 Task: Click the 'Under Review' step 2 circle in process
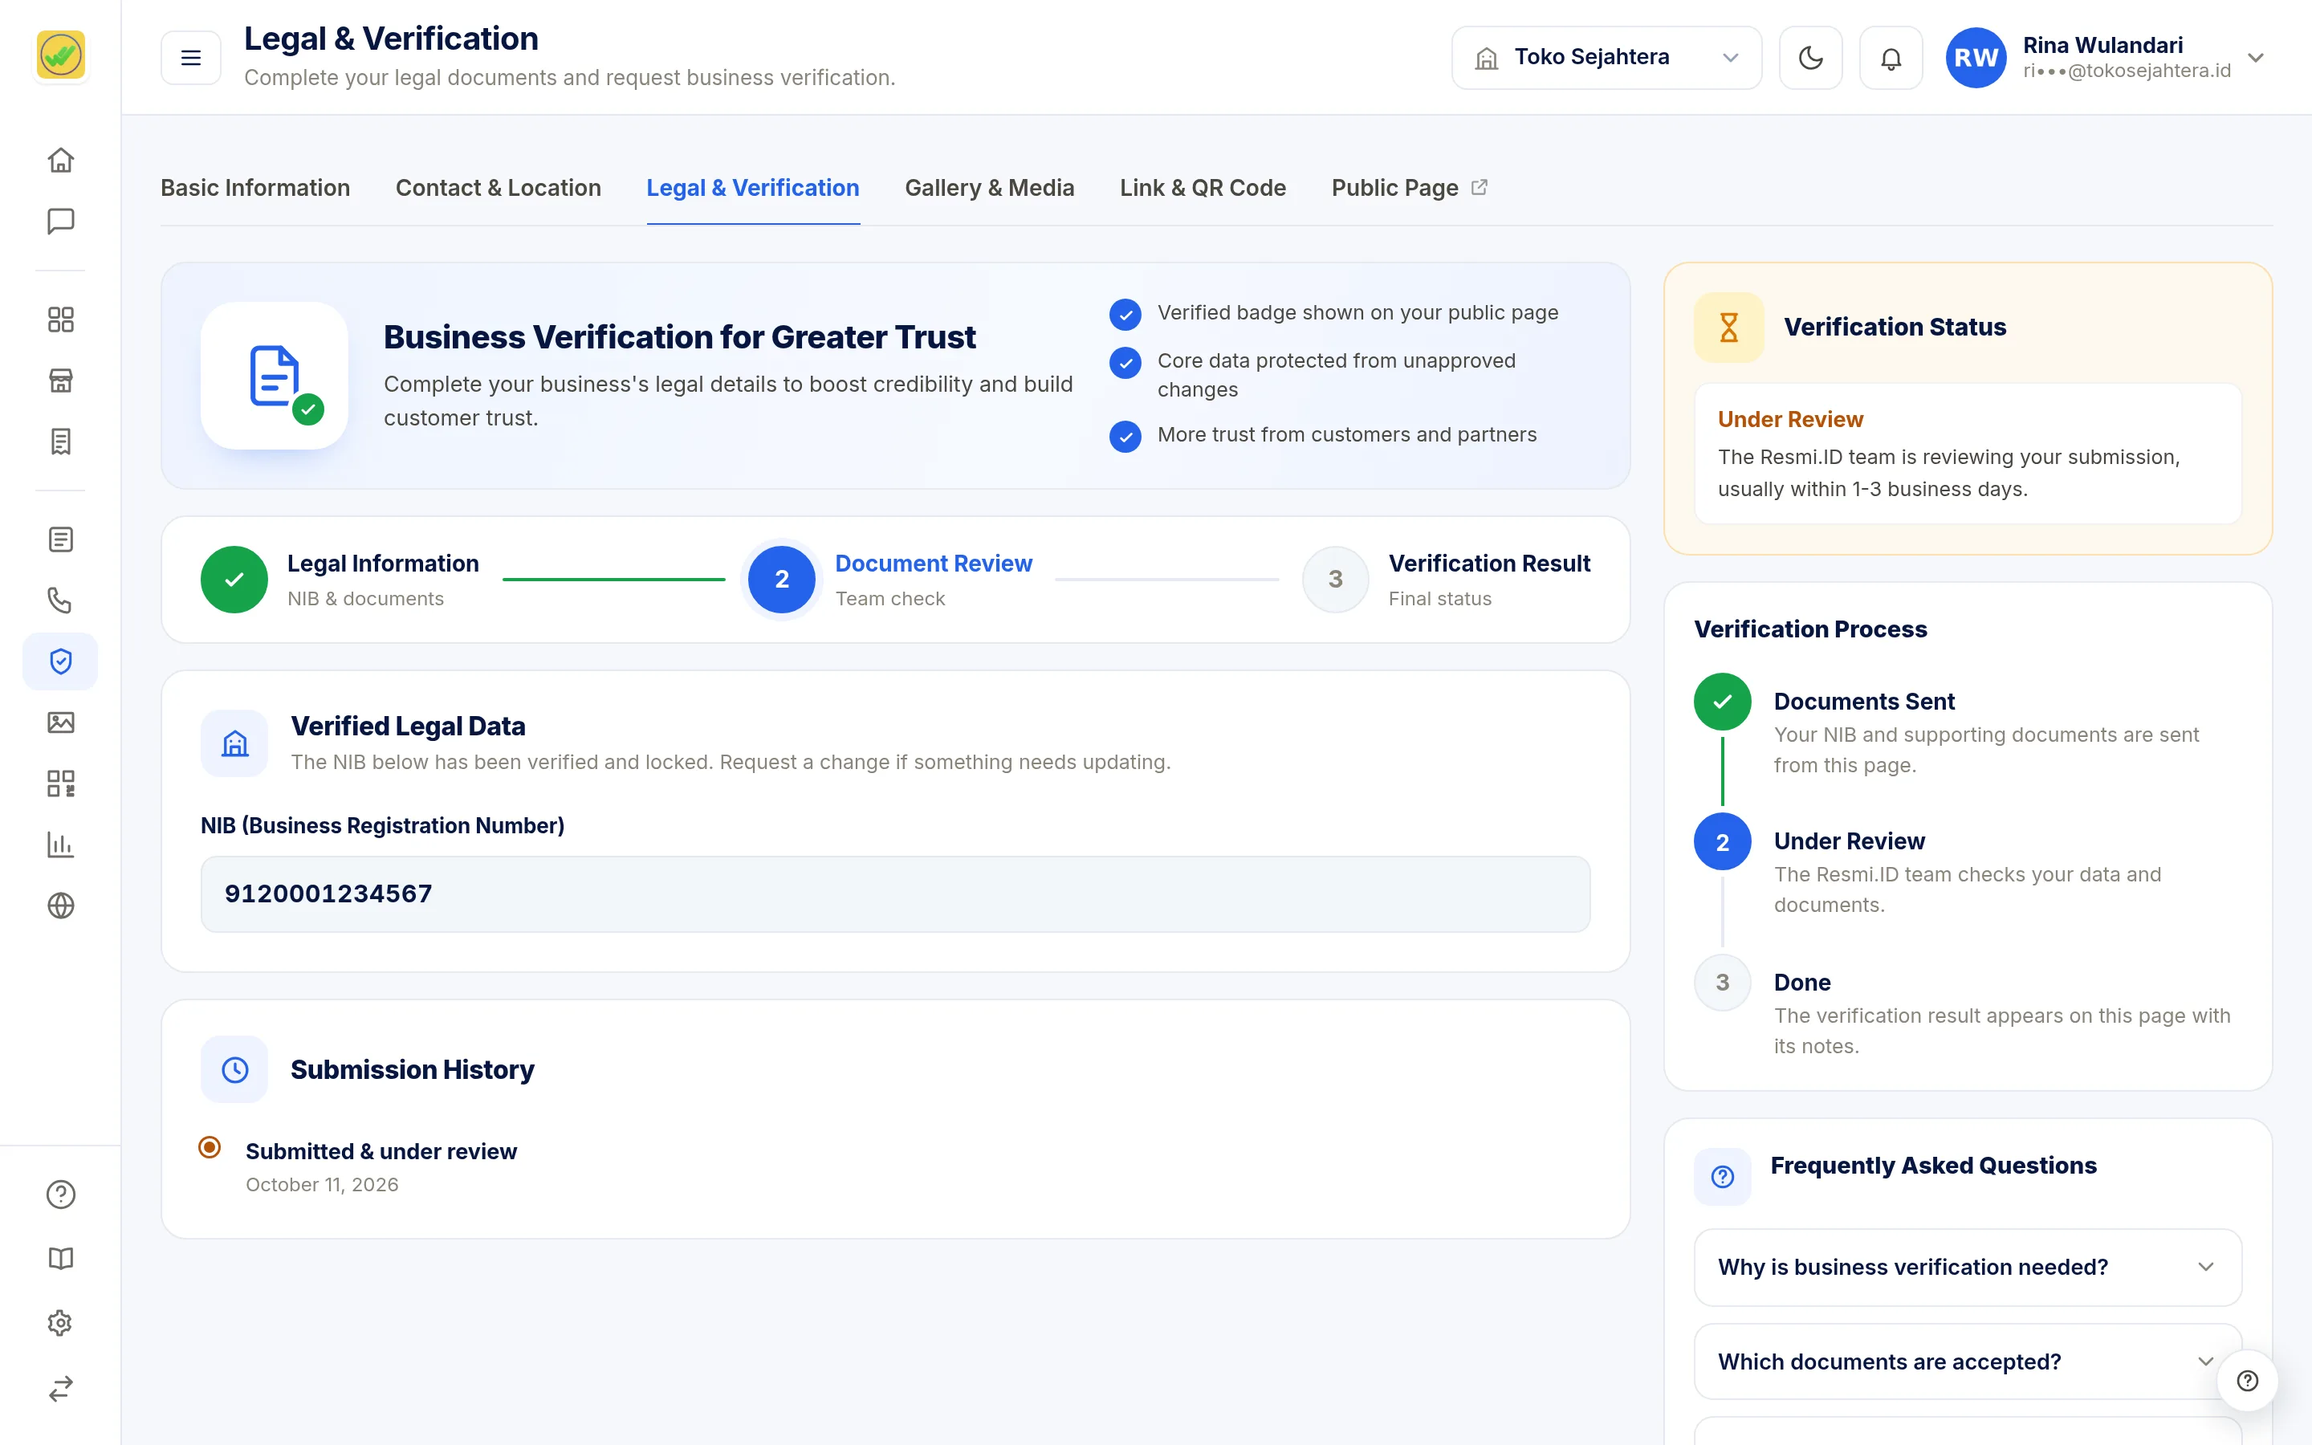tap(1723, 842)
